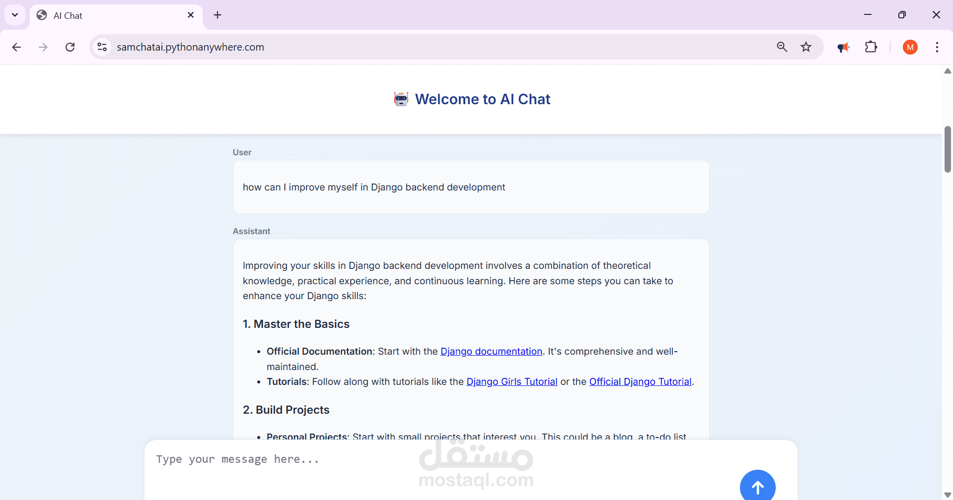Image resolution: width=953 pixels, height=500 pixels.
Task: Select the AI Chat tab
Action: coord(116,15)
